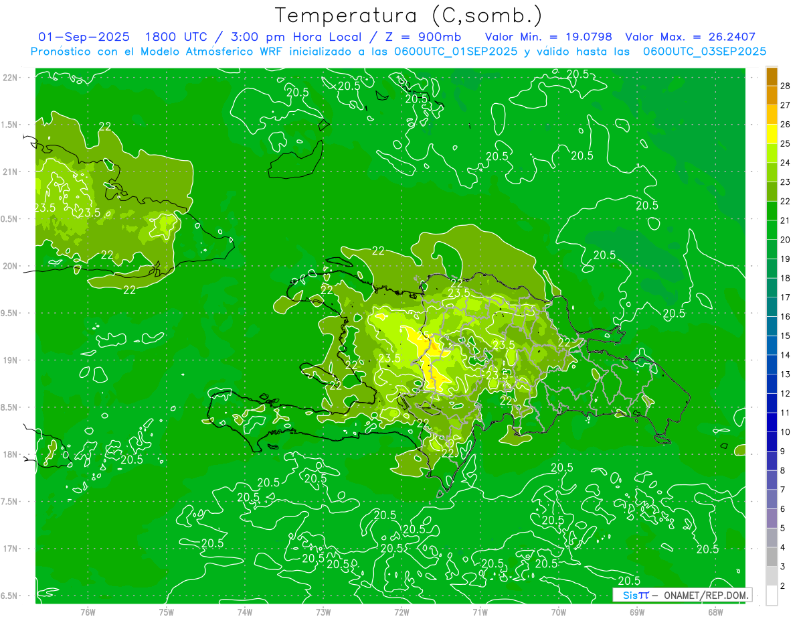Click the "21N" latitude label

pyautogui.click(x=10, y=171)
